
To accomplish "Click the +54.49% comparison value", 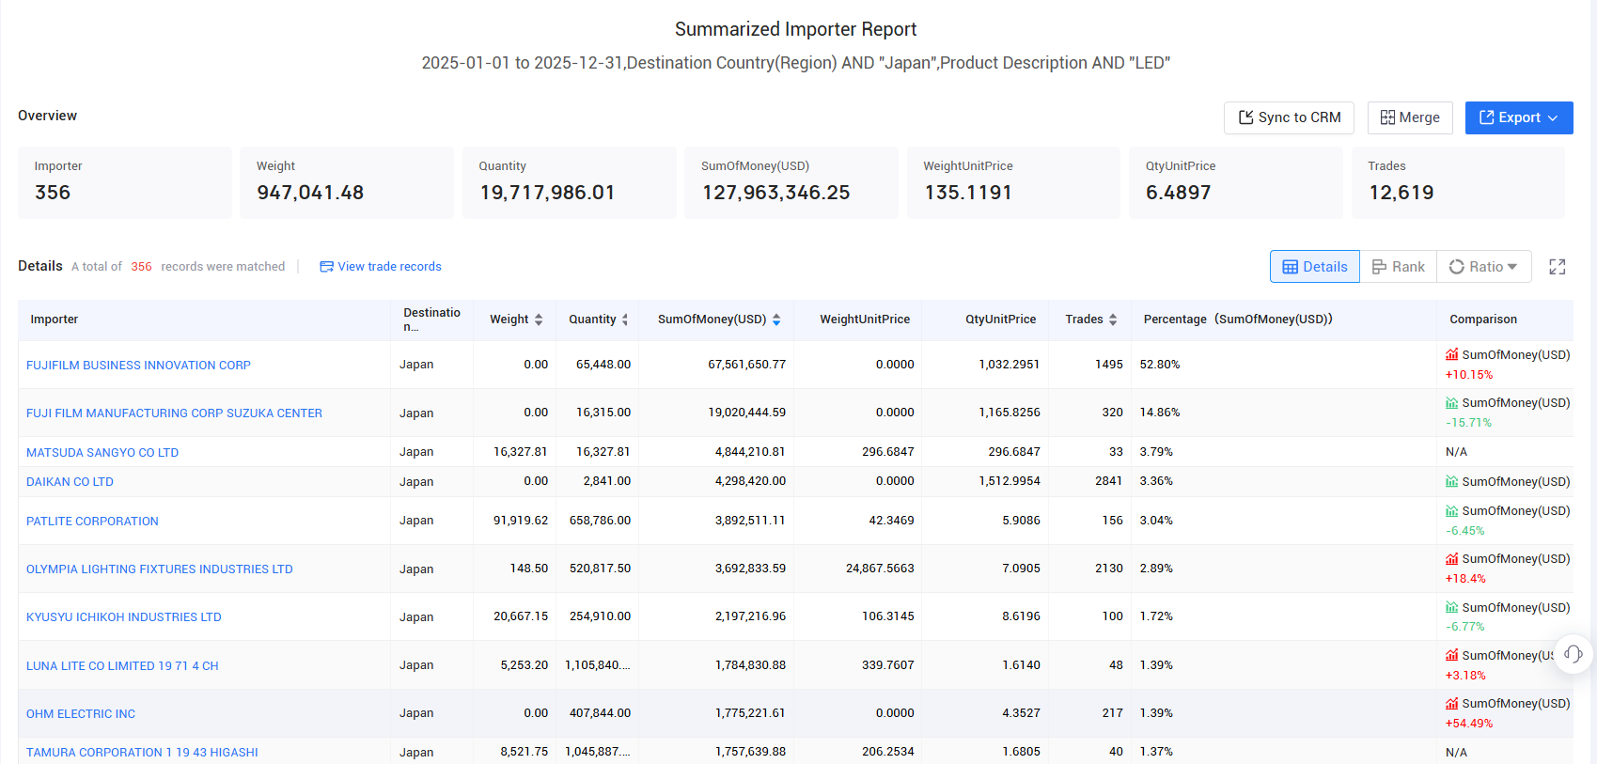I will coord(1469,724).
